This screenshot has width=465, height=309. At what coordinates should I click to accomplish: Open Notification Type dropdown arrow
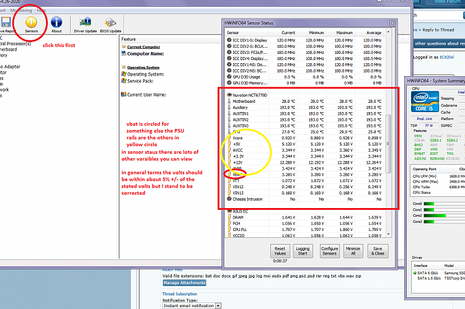pos(218,306)
